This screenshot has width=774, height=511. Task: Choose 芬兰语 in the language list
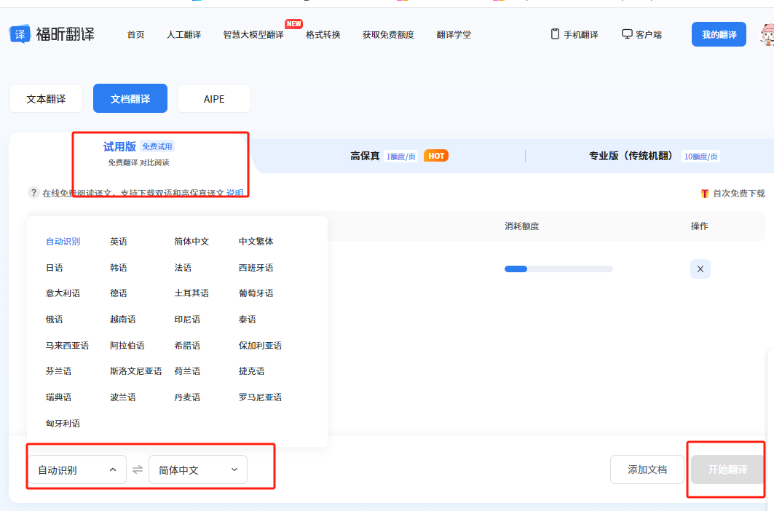coord(58,371)
